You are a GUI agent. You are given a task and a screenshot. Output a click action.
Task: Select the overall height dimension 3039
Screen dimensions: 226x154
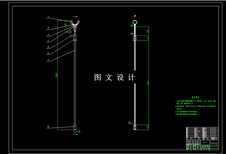[57, 75]
